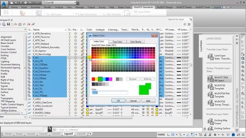Screen dimensions: 246x138
Task: Open the Layout4 drawing tab
Action: tap(68, 134)
